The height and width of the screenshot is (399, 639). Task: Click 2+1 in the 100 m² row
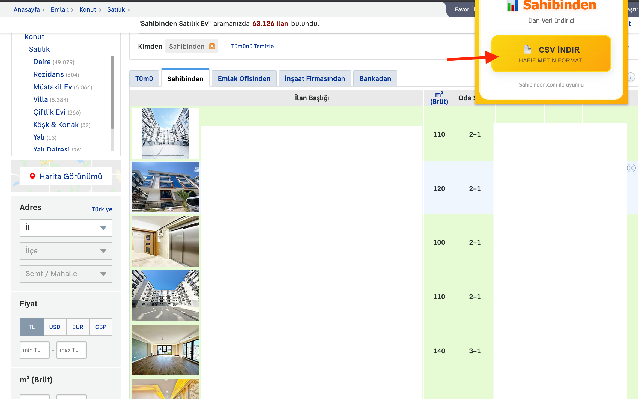(x=475, y=242)
